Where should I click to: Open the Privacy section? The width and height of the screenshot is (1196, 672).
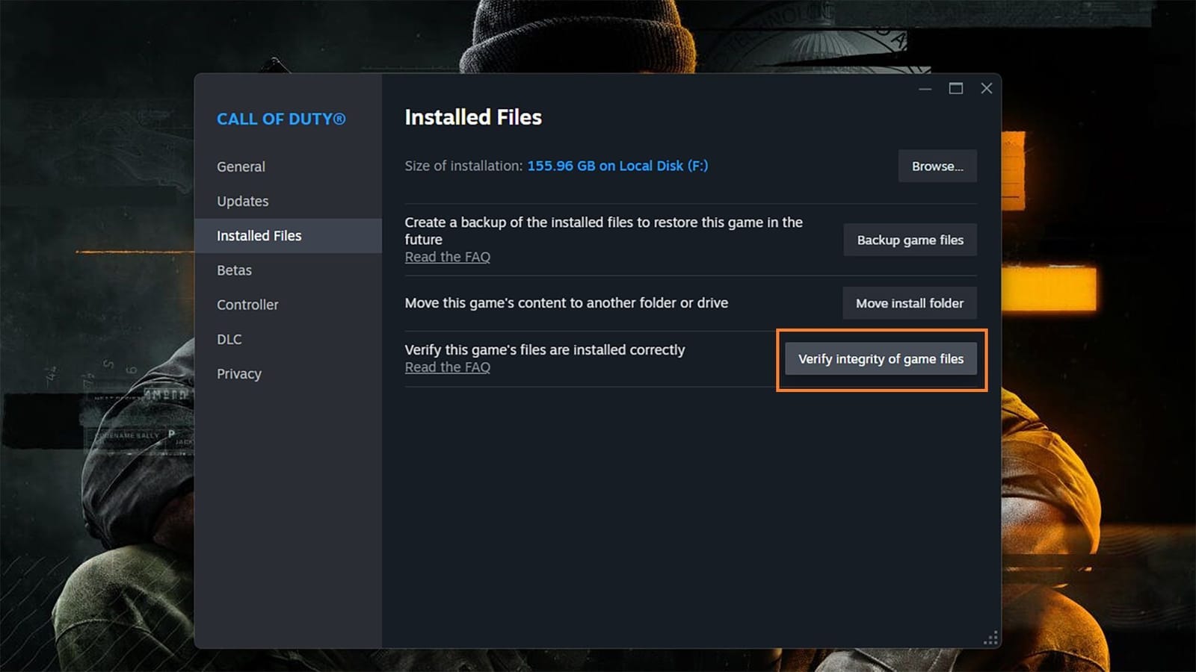238,373
